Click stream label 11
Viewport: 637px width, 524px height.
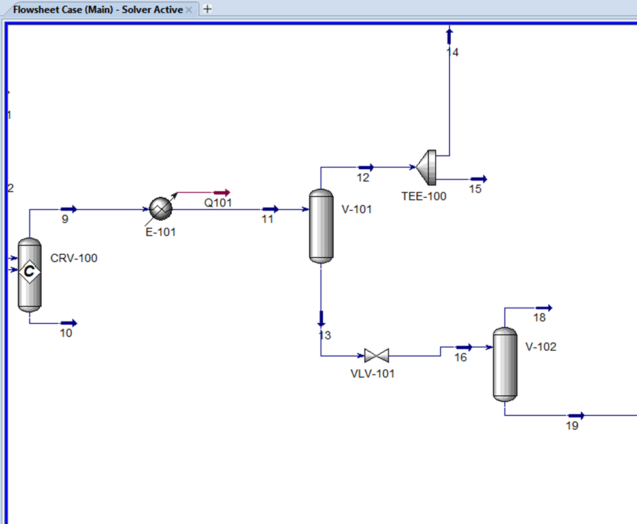pyautogui.click(x=267, y=220)
